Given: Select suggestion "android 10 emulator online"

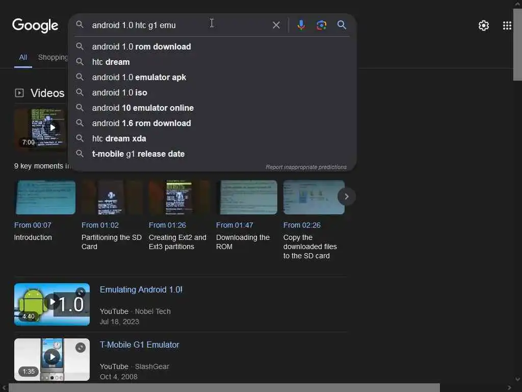Looking at the screenshot, I should [212, 108].
